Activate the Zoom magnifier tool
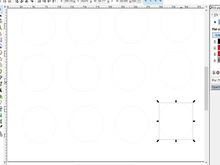 tap(1, 27)
